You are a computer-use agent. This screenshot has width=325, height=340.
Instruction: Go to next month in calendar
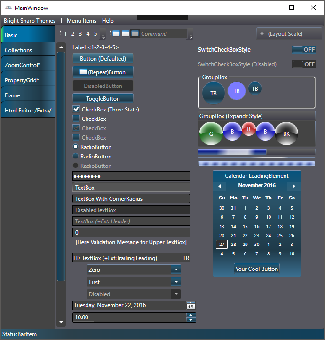pos(294,186)
